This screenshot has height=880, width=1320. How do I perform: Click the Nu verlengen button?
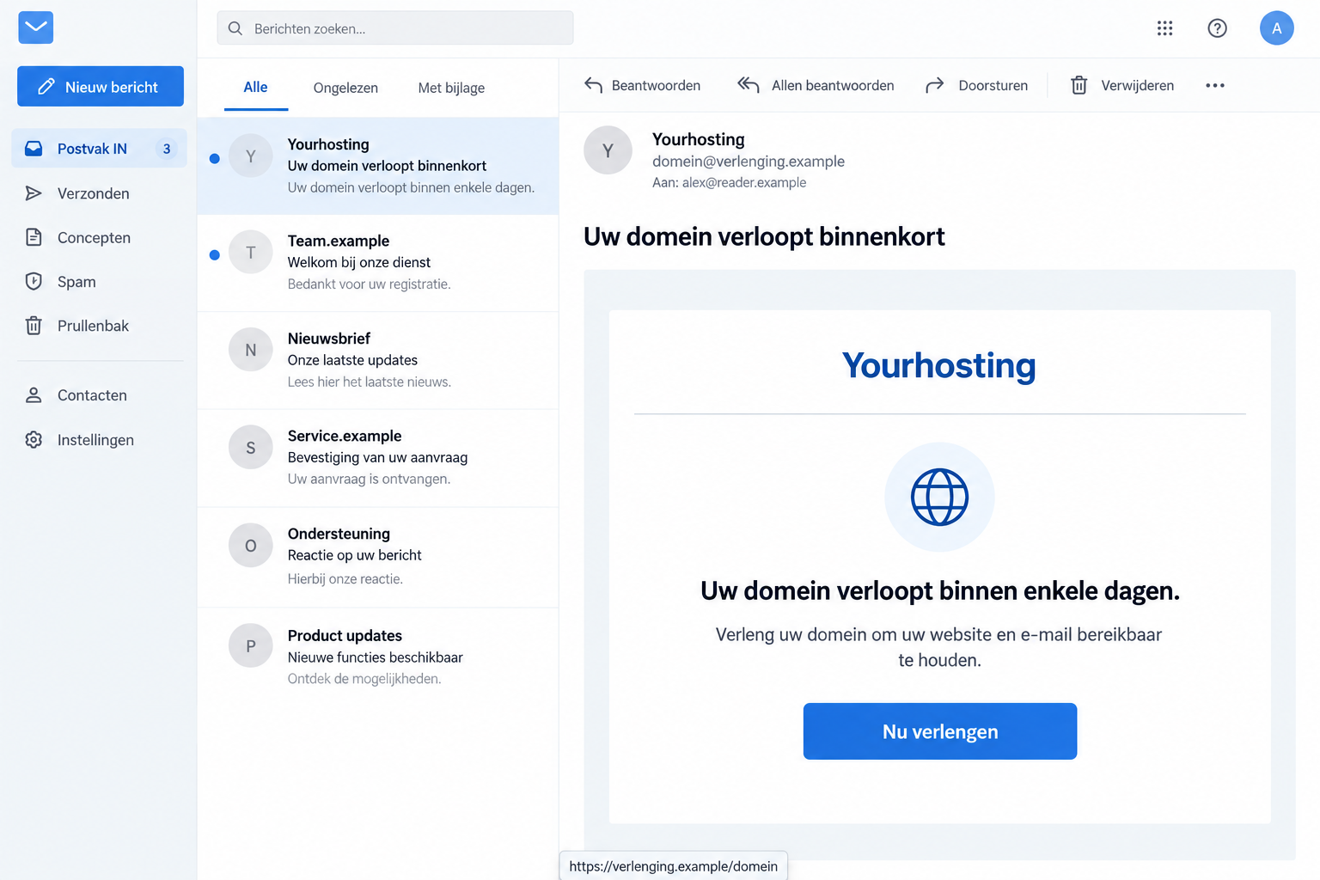point(940,731)
